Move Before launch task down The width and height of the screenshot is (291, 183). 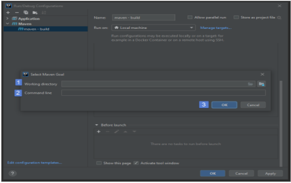(134, 132)
